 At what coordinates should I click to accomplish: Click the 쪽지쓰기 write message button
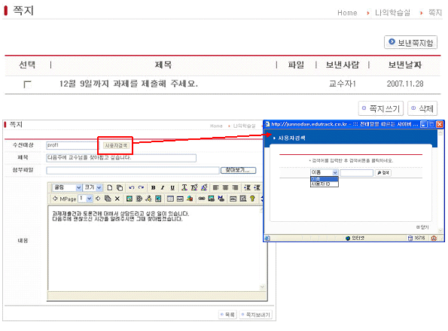pyautogui.click(x=381, y=108)
